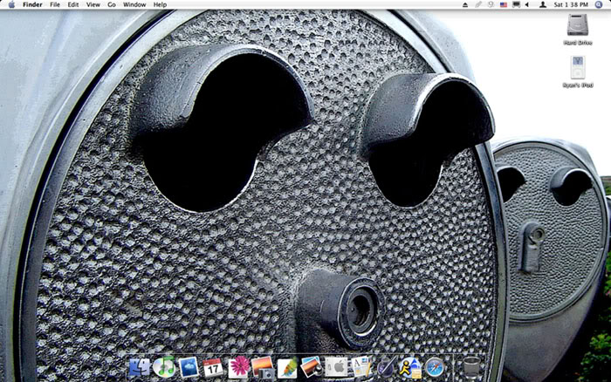Viewport: 611px width, 382px height.
Task: Click the Hard Drive label text
Action: tap(578, 43)
